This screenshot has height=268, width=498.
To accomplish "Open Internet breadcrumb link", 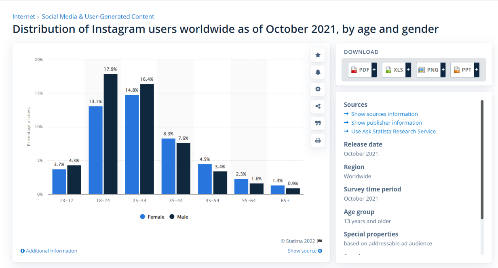I will pyautogui.click(x=24, y=17).
